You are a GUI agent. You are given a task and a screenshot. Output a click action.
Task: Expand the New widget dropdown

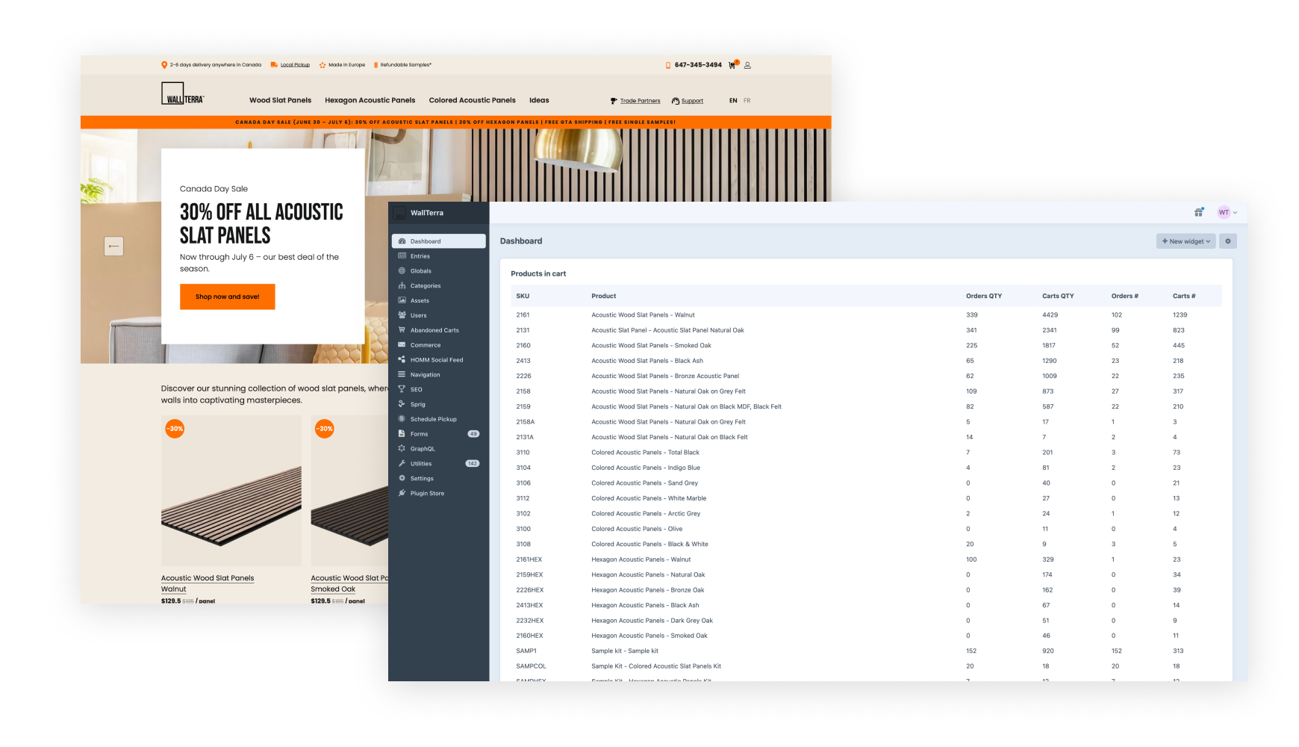(x=1186, y=241)
